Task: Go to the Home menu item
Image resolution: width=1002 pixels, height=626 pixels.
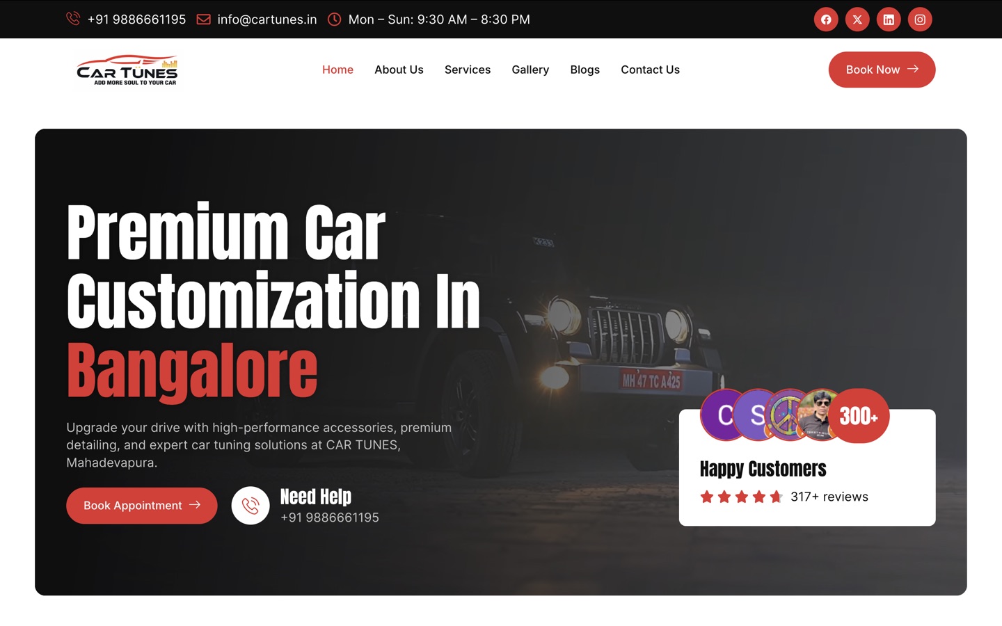Action: tap(337, 70)
